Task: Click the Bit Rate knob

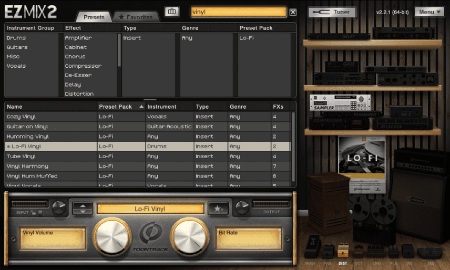Action: pyautogui.click(x=189, y=237)
